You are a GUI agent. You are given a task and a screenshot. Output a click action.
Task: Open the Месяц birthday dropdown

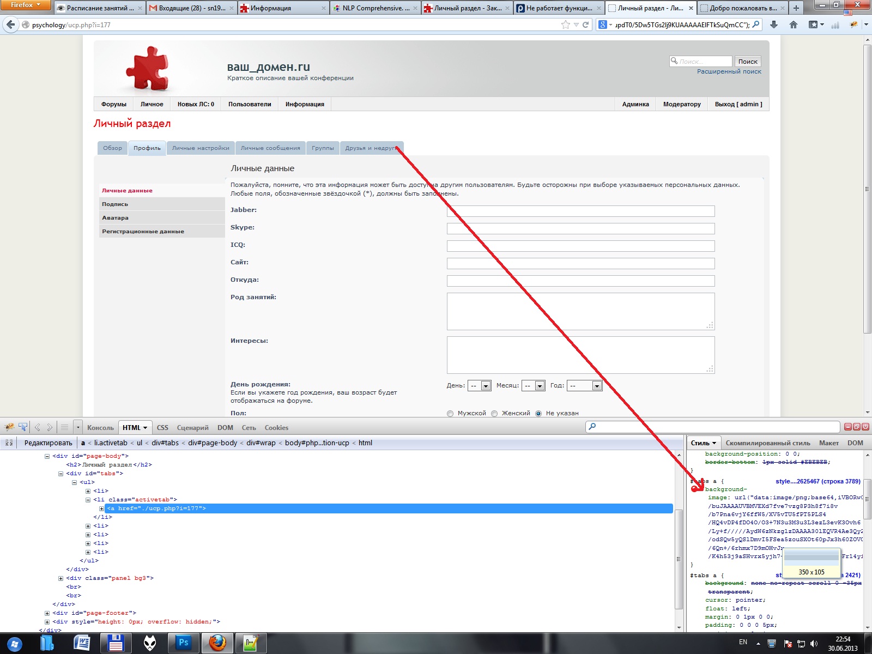(534, 386)
